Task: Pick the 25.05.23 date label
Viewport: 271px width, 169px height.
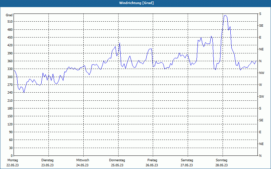Action: [x=117, y=165]
